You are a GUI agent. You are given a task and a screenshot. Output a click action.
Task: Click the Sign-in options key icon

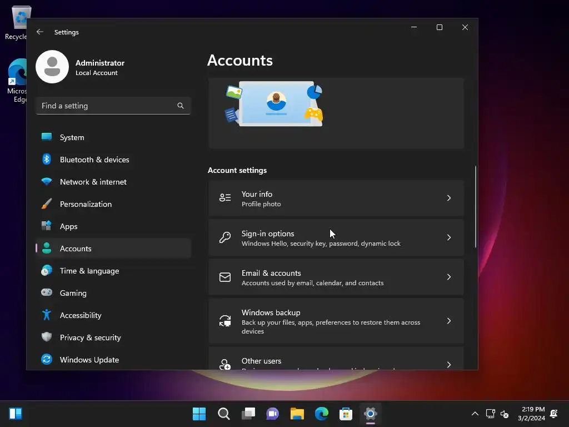pyautogui.click(x=225, y=237)
